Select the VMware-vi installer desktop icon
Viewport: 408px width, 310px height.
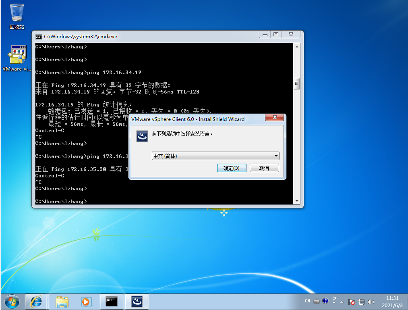pos(17,58)
